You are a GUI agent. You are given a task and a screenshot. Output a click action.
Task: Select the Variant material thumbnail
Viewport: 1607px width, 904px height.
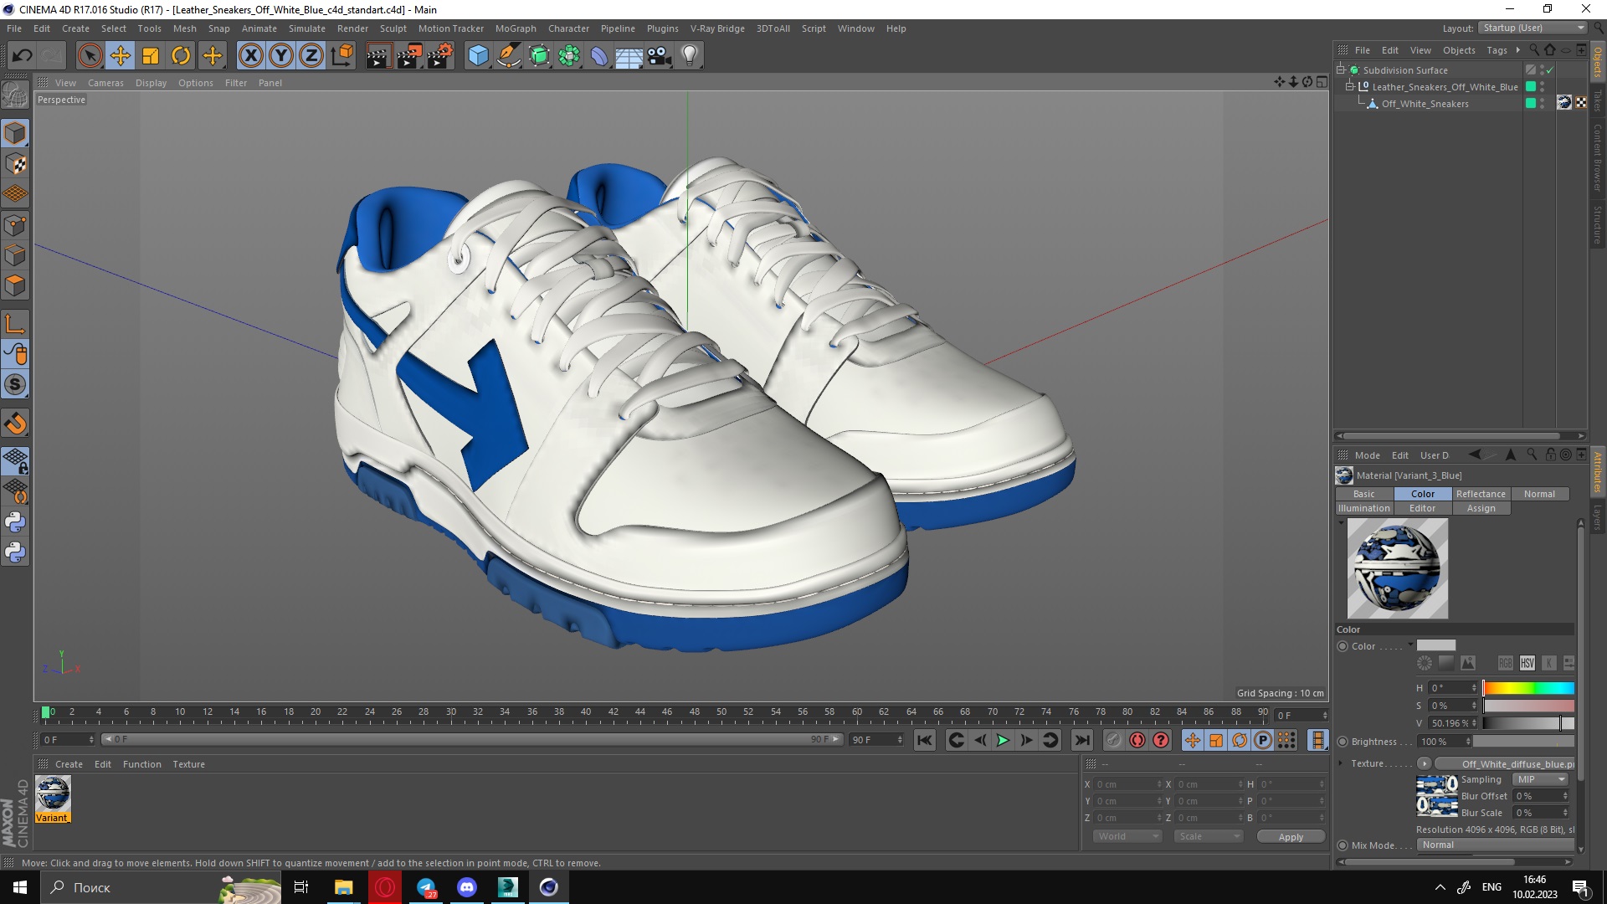pos(53,799)
